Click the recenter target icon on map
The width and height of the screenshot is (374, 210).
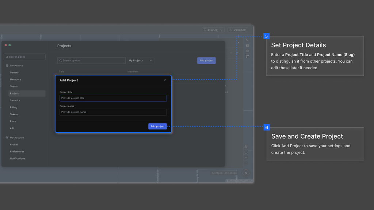(x=246, y=152)
